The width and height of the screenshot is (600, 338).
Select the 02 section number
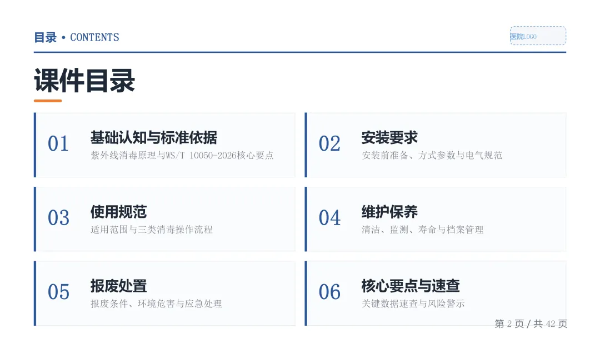coord(329,144)
